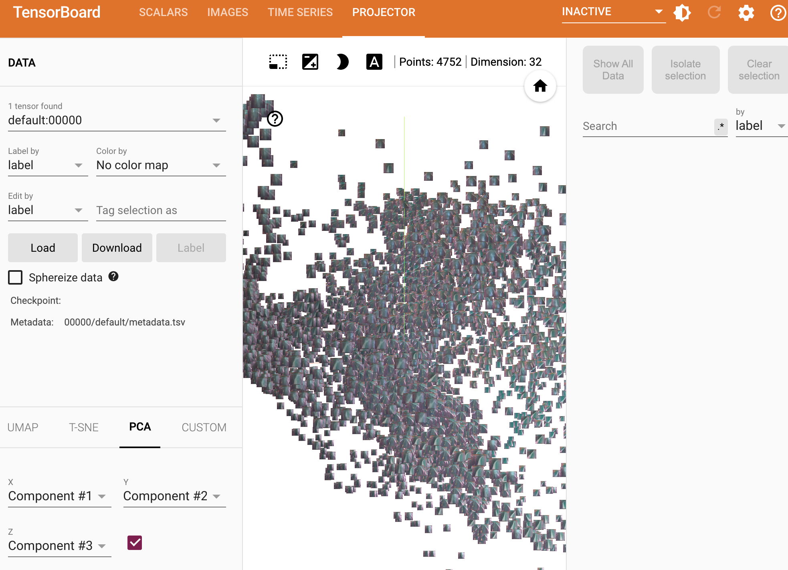Click the Sphereize data help icon
Image resolution: width=788 pixels, height=570 pixels.
point(113,277)
